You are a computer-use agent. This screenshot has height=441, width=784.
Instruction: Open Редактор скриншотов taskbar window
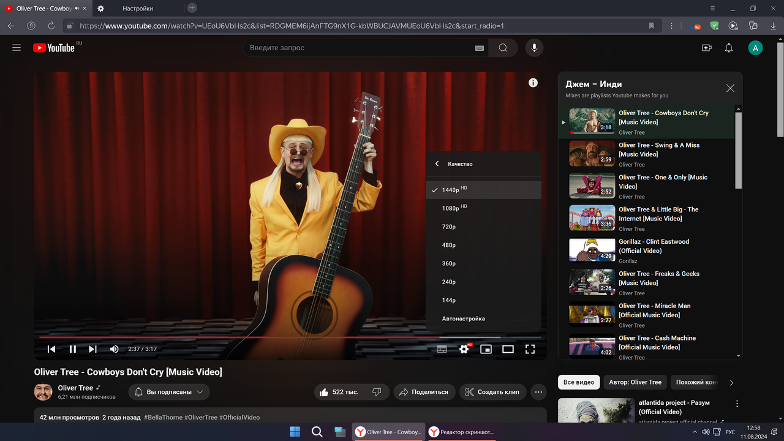point(462,432)
